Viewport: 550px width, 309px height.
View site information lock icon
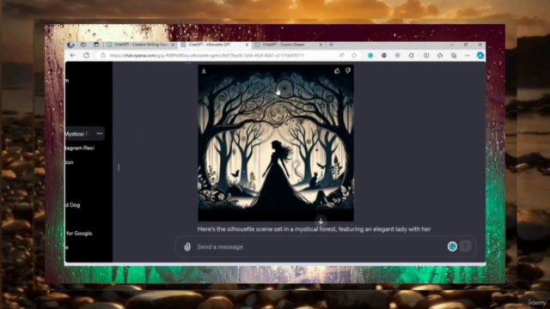tap(103, 55)
